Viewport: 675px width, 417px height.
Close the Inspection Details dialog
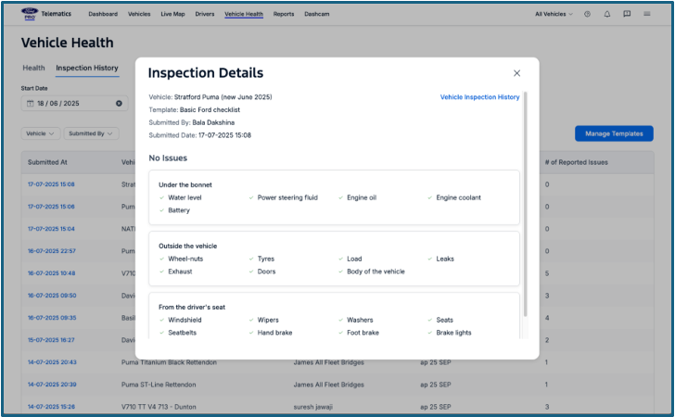pos(516,73)
